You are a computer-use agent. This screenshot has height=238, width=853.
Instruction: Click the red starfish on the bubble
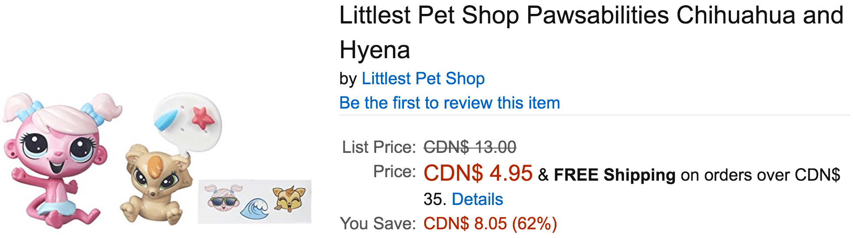(x=202, y=117)
